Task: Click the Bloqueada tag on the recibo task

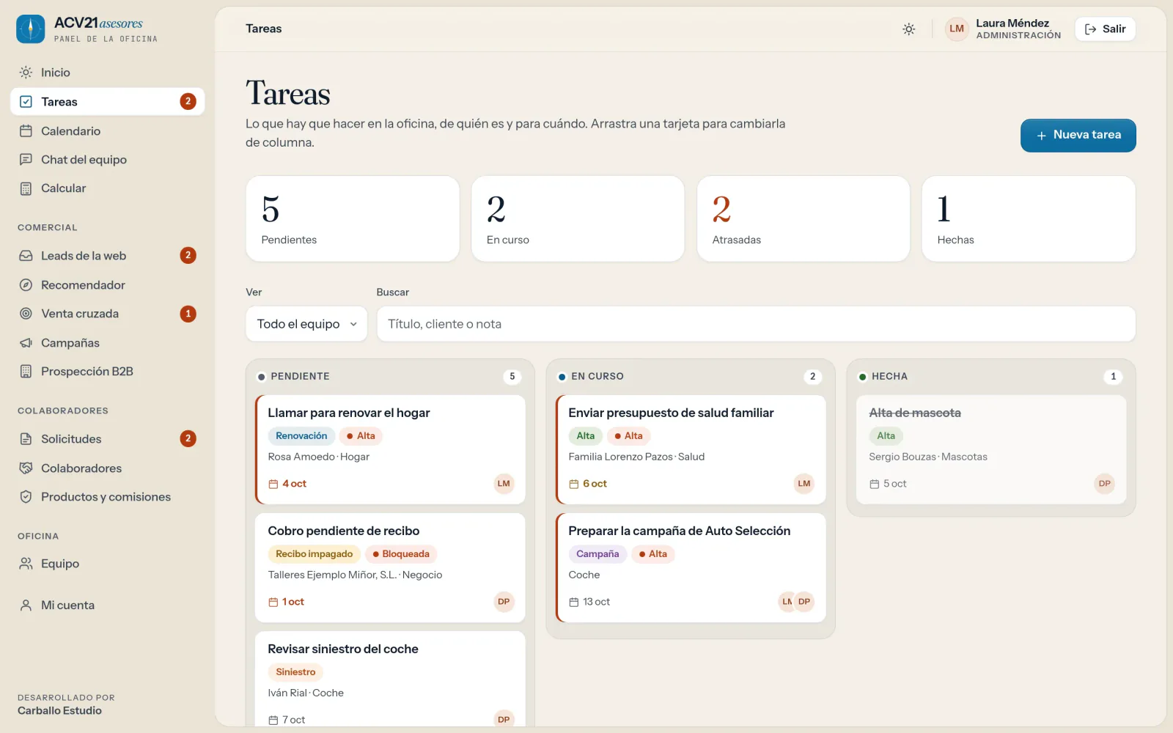Action: click(400, 554)
